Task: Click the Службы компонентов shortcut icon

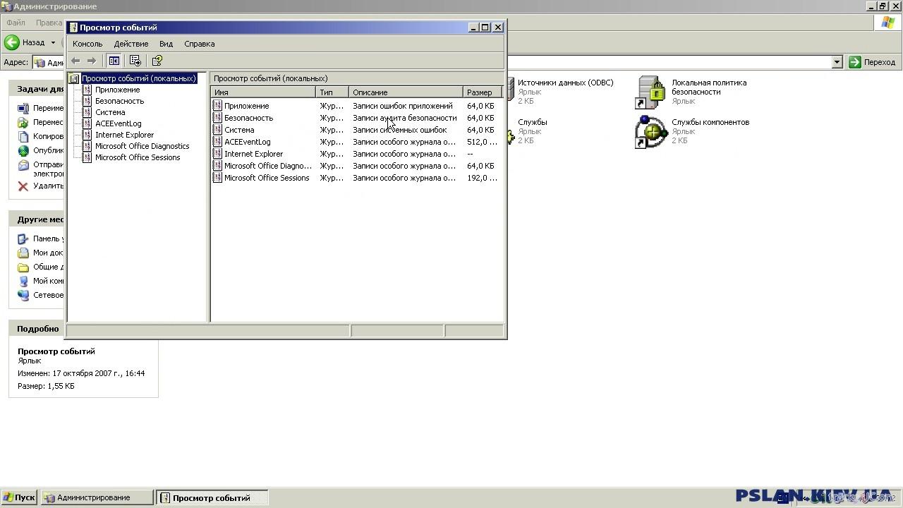Action: 650,132
